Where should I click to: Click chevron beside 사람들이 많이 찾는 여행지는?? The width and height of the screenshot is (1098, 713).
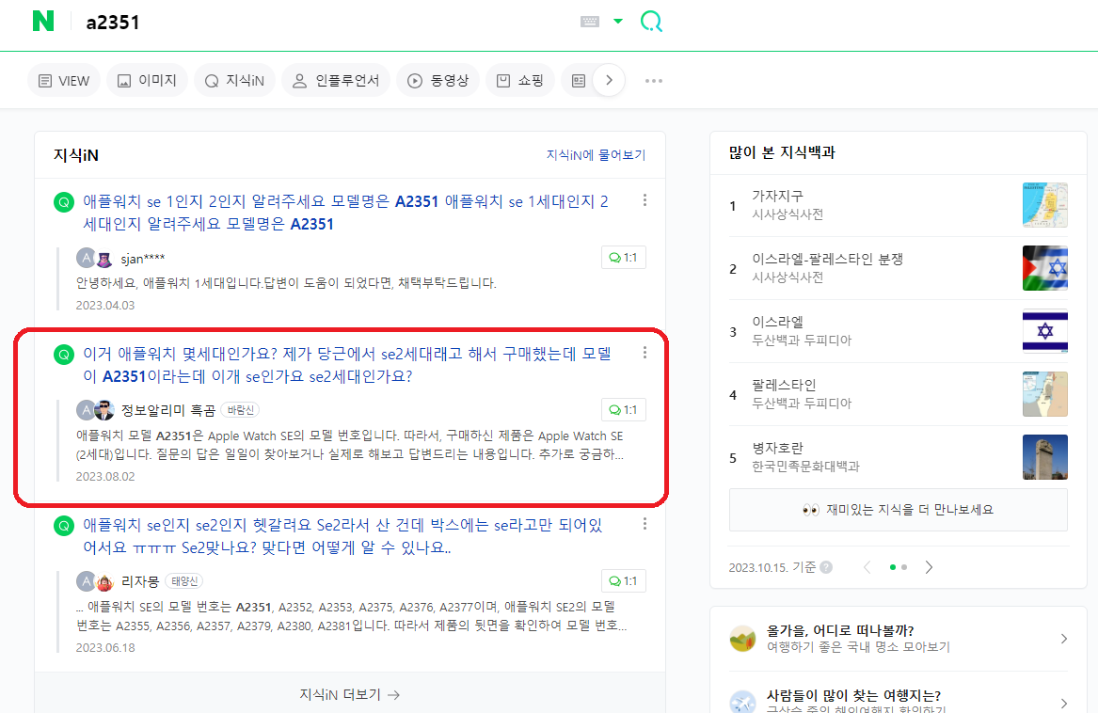pos(1064,704)
